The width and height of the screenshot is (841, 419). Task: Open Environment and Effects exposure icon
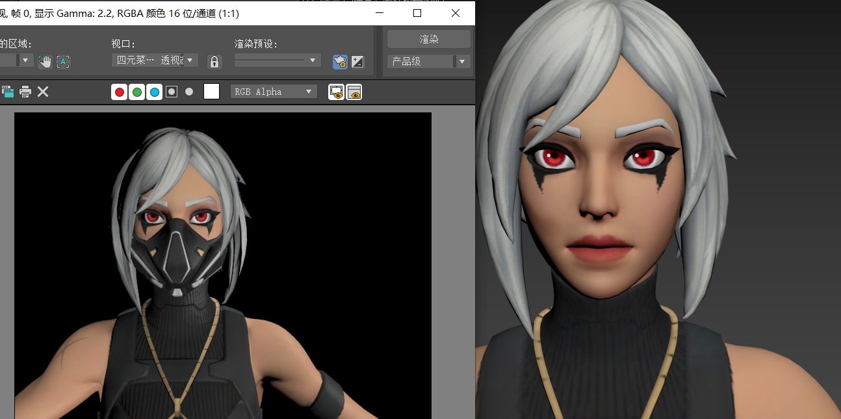point(357,62)
